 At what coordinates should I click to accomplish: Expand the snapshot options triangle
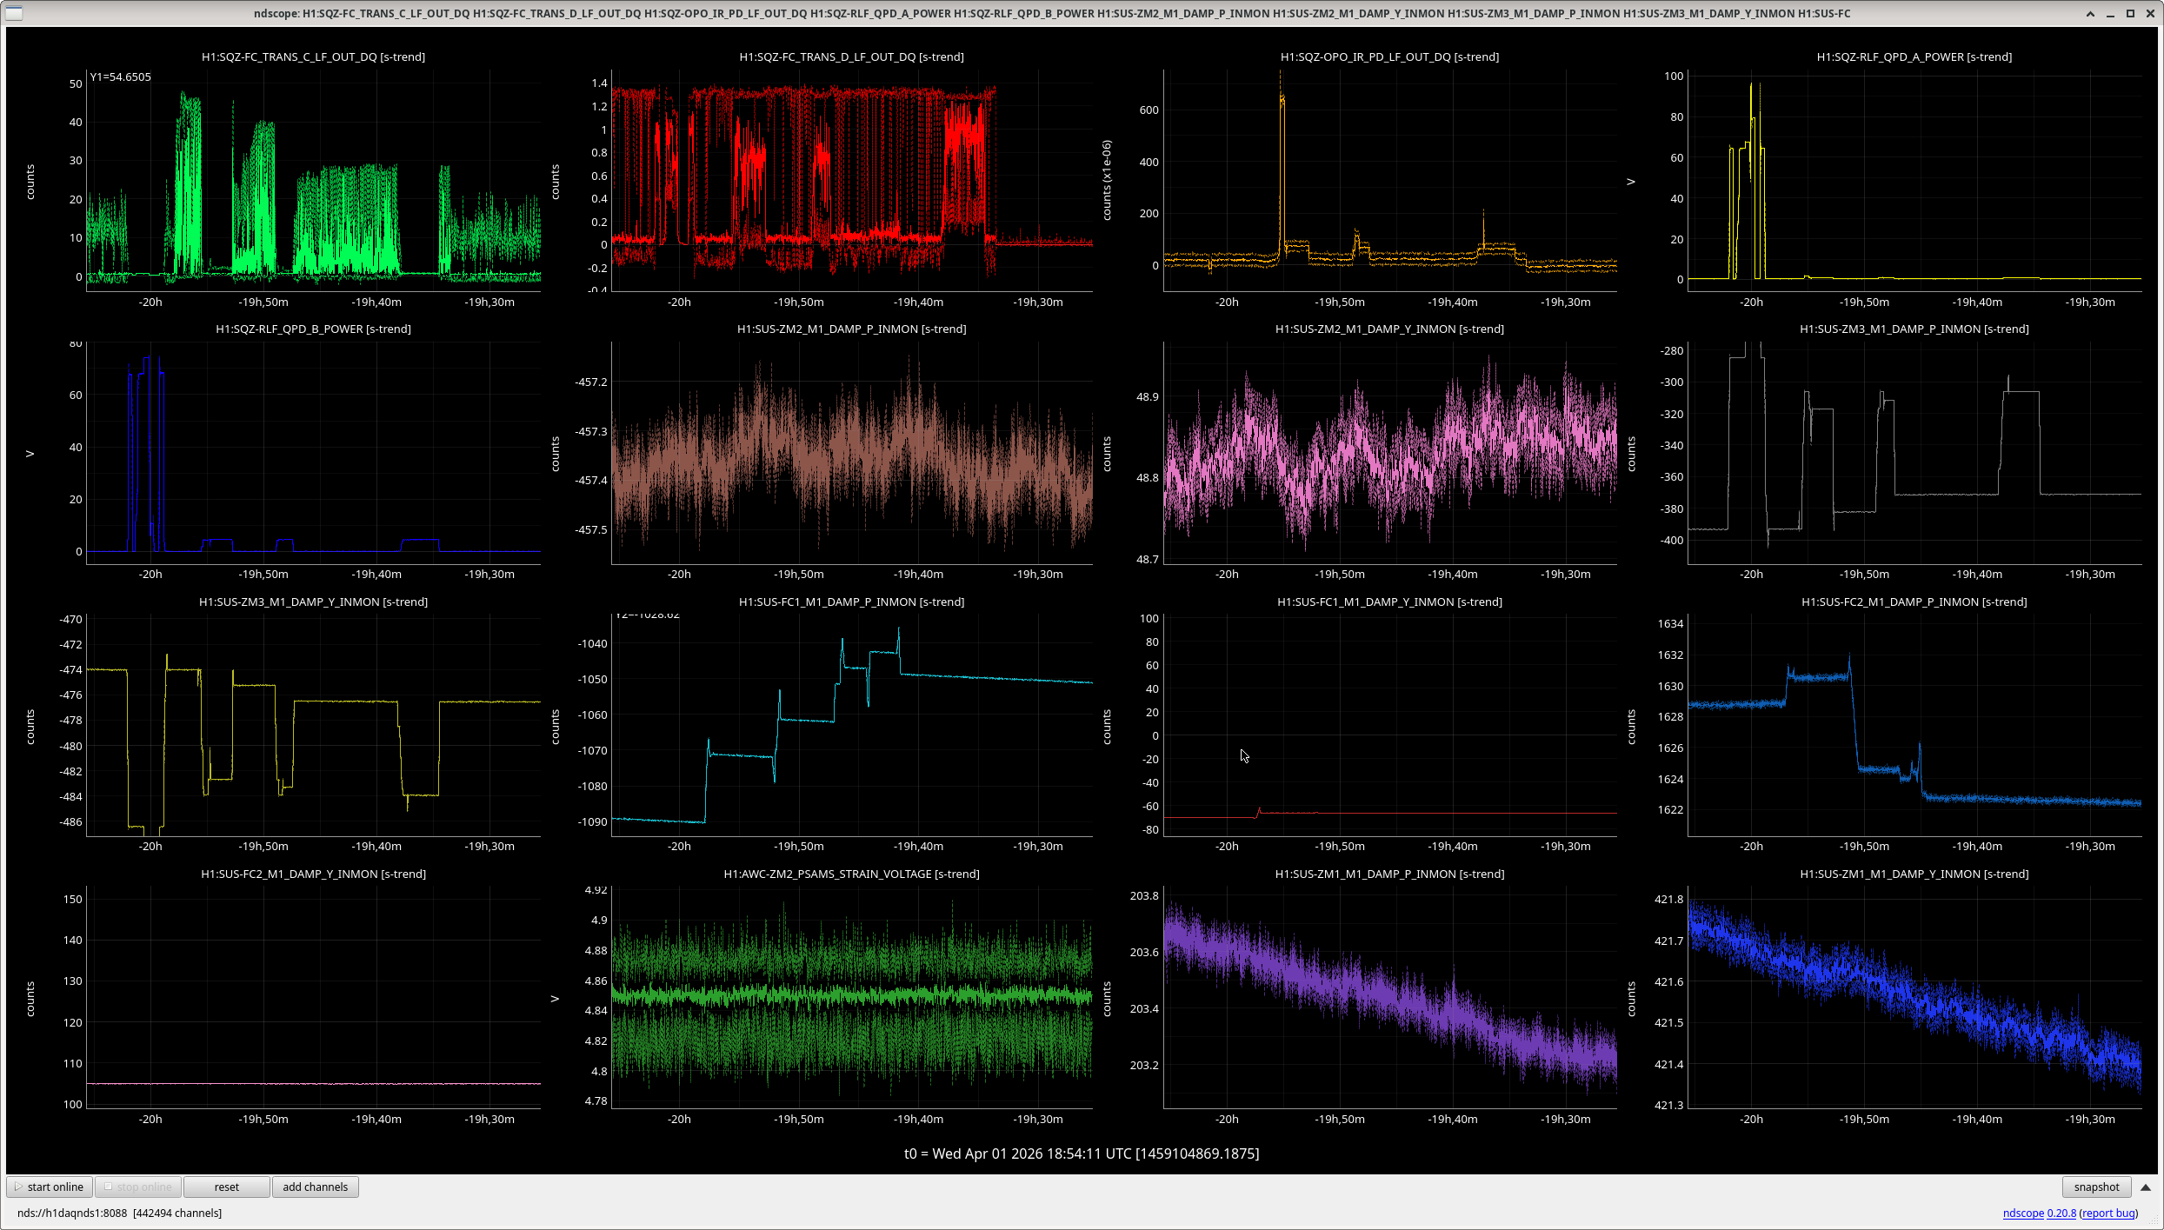point(2145,1187)
